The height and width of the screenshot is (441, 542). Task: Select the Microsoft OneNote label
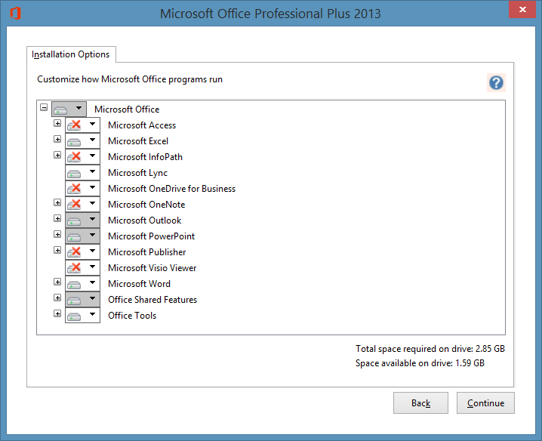(x=146, y=205)
